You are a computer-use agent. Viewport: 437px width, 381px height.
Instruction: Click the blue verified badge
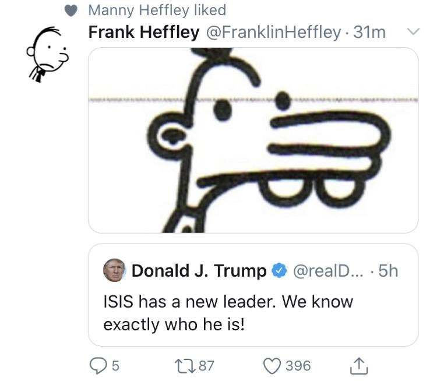pyautogui.click(x=280, y=271)
